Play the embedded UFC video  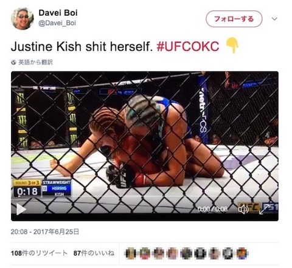[x=21, y=209]
